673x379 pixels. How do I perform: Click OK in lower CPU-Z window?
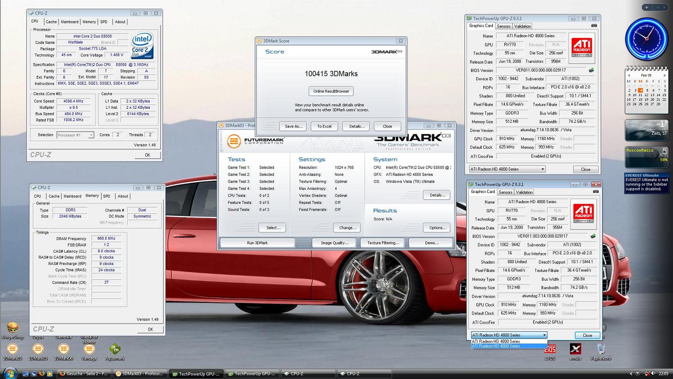click(150, 329)
